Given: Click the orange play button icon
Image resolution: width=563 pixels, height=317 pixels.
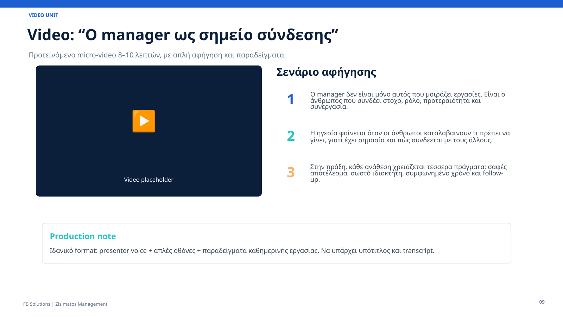Looking at the screenshot, I should [x=144, y=121].
